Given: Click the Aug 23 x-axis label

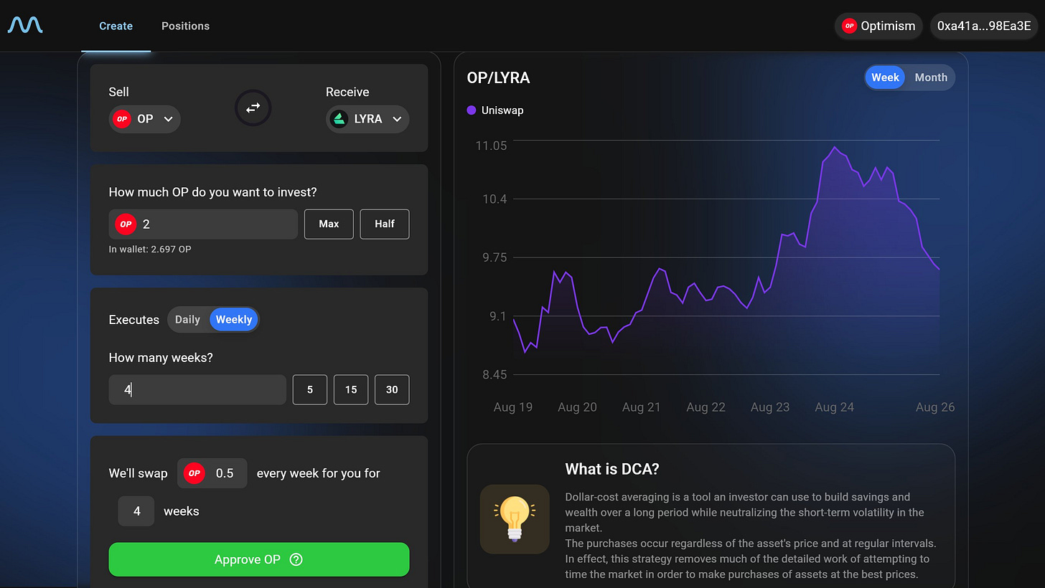Looking at the screenshot, I should (770, 407).
